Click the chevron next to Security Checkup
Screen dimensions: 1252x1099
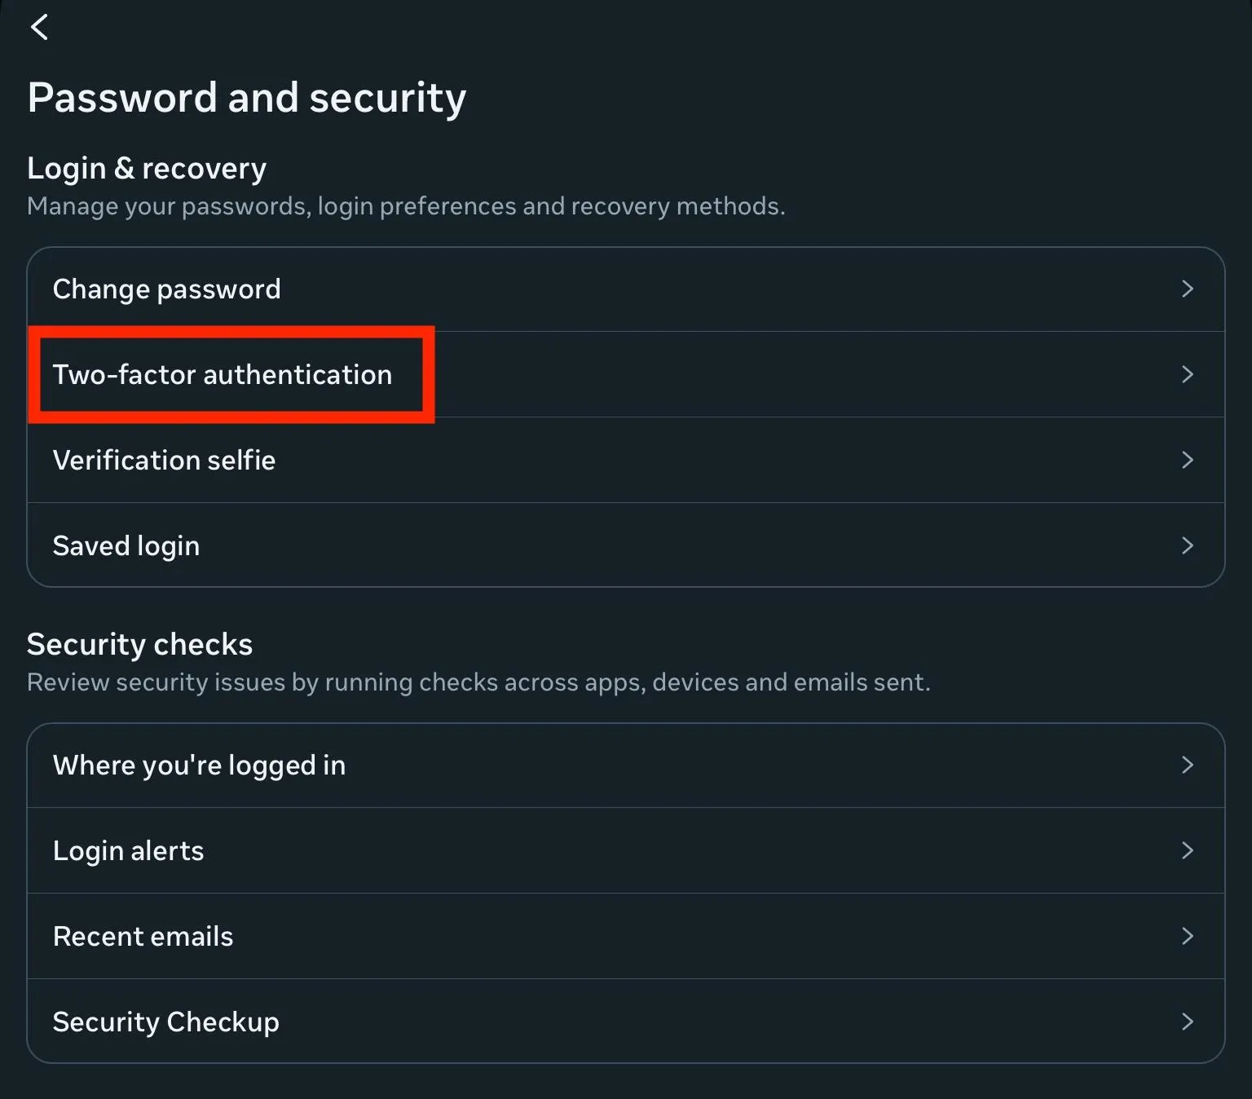click(x=1187, y=1022)
